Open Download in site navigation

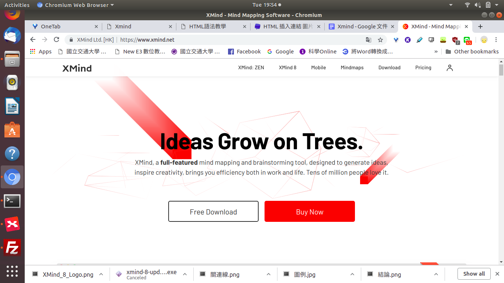[389, 68]
